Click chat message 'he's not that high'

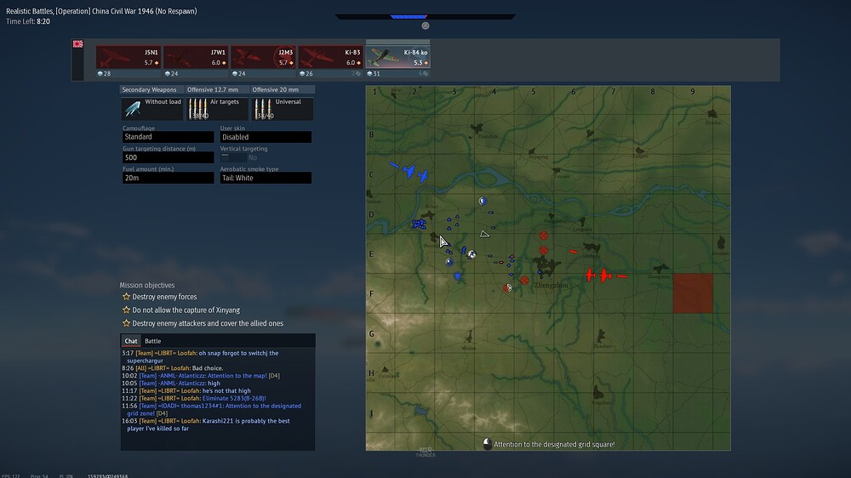[226, 390]
